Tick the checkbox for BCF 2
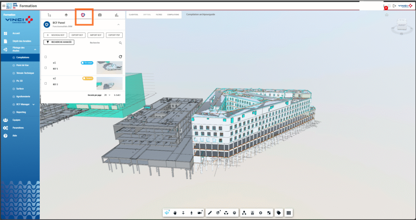Screen dimensions: 416x220 click(x=45, y=83)
